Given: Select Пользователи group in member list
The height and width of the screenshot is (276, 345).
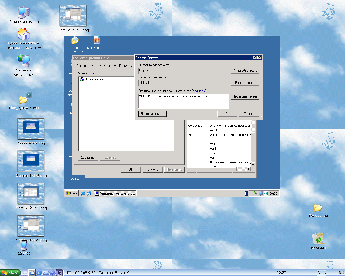Looking at the screenshot, I should coord(94,79).
